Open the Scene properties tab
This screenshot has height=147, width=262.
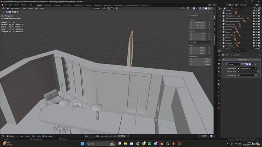coord(219,72)
